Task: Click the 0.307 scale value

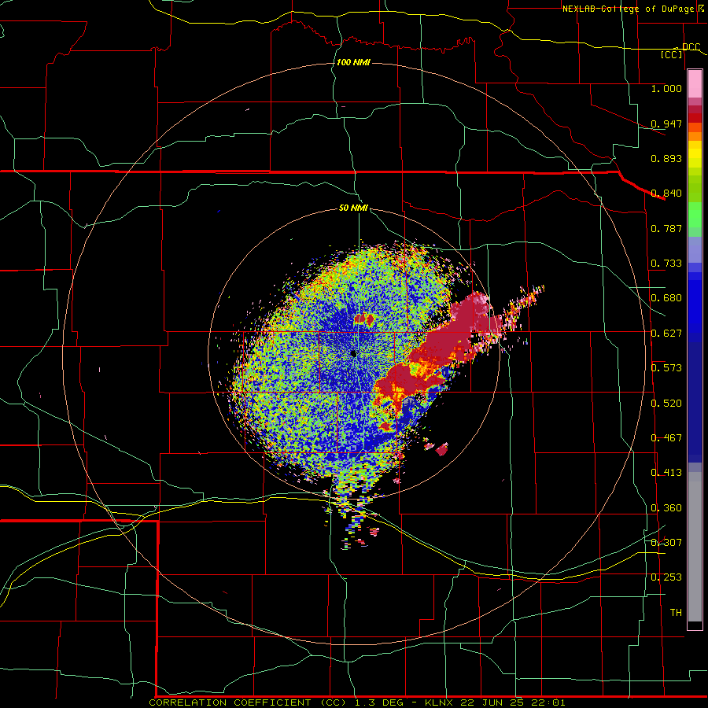Action: [666, 543]
